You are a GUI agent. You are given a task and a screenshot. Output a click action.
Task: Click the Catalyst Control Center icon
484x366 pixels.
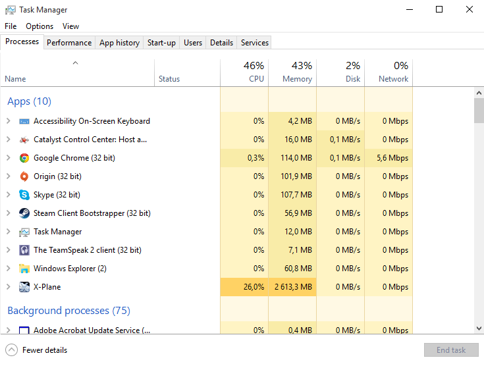pyautogui.click(x=24, y=140)
